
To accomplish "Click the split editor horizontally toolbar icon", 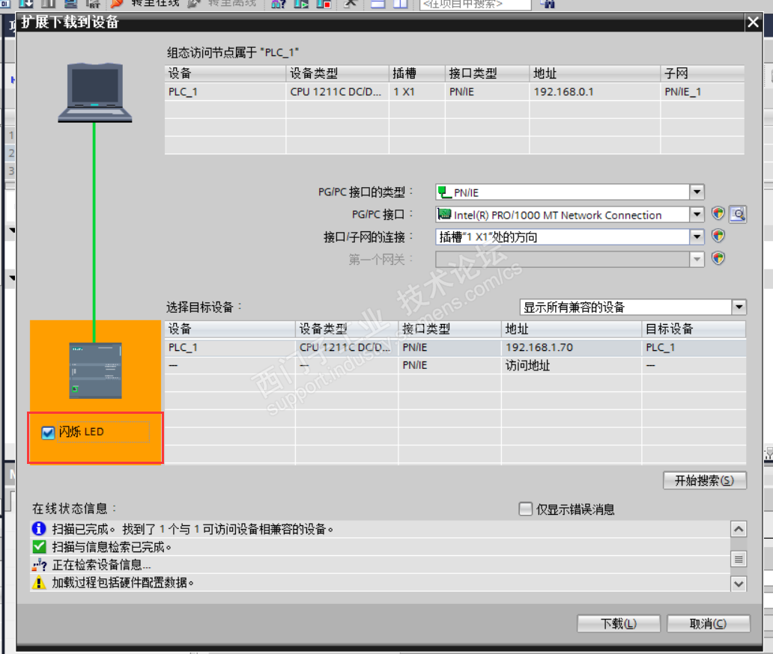I will tap(378, 4).
